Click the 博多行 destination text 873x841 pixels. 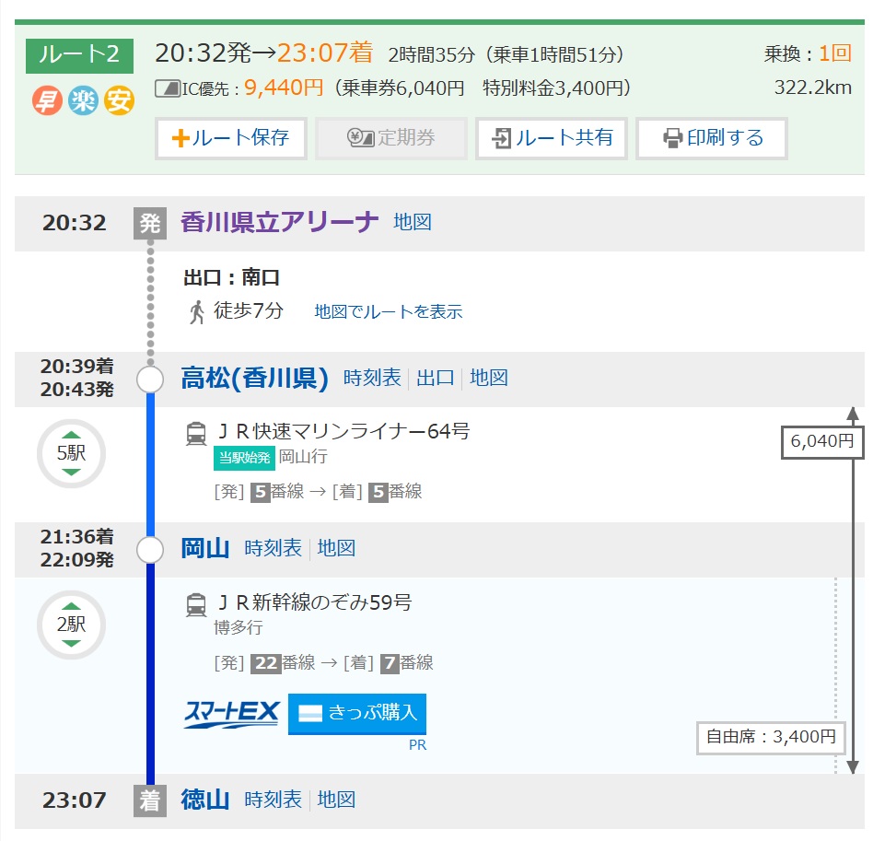tap(239, 627)
